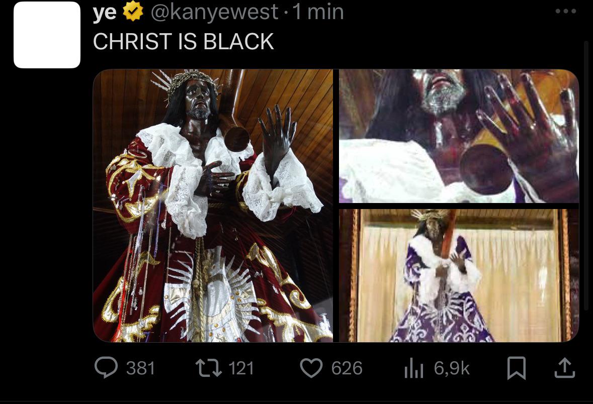Click the 381 replies count
The image size is (593, 404).
(x=140, y=368)
